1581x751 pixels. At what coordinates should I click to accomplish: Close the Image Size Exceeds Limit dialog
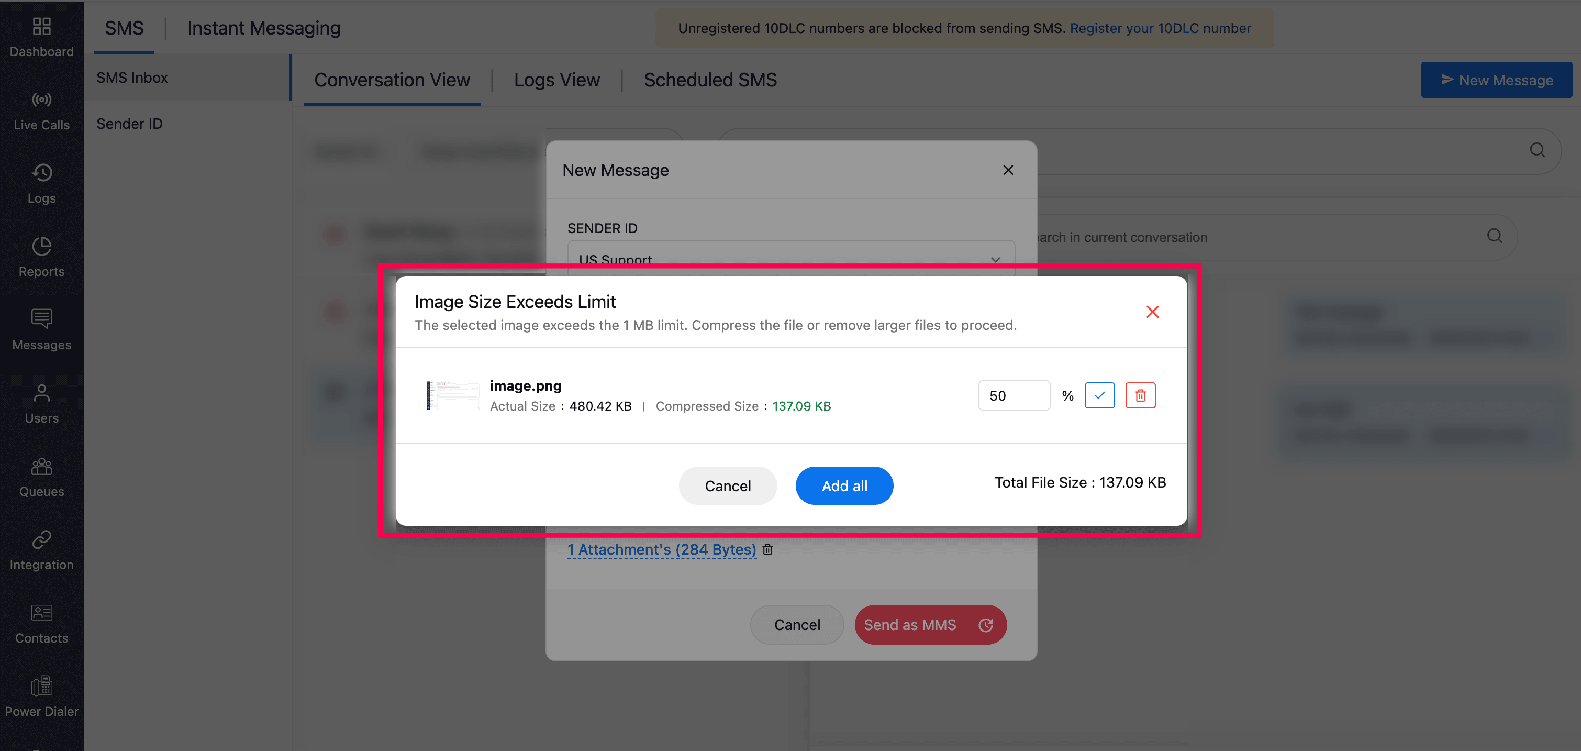(1152, 312)
